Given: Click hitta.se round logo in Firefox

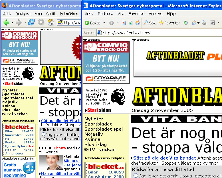Looking at the screenshot, I should coord(29,168).
